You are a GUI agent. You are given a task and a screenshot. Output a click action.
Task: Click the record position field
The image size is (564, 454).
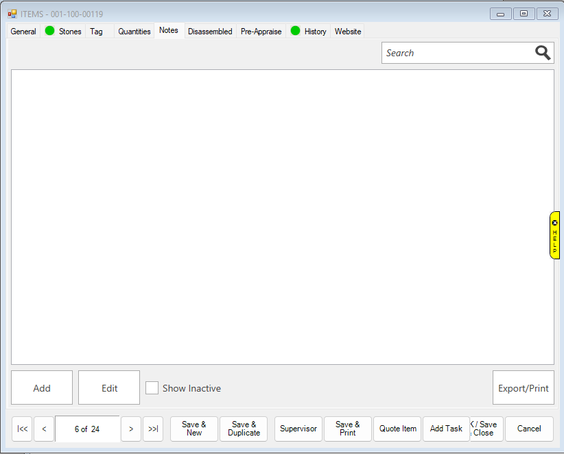click(x=87, y=429)
